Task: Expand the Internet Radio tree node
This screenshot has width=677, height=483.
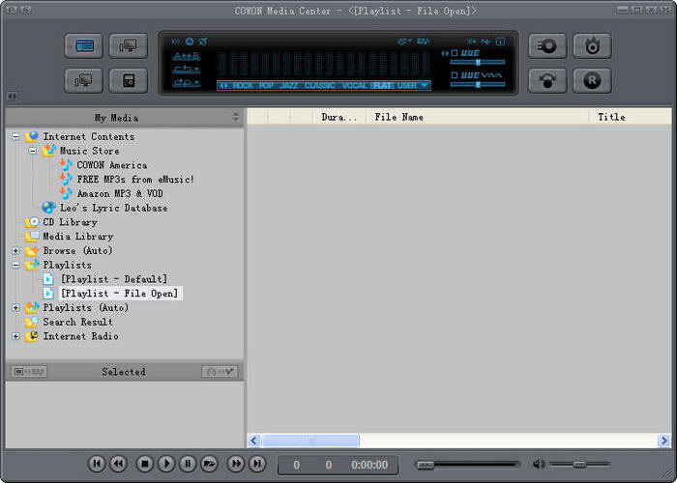Action: [x=15, y=336]
